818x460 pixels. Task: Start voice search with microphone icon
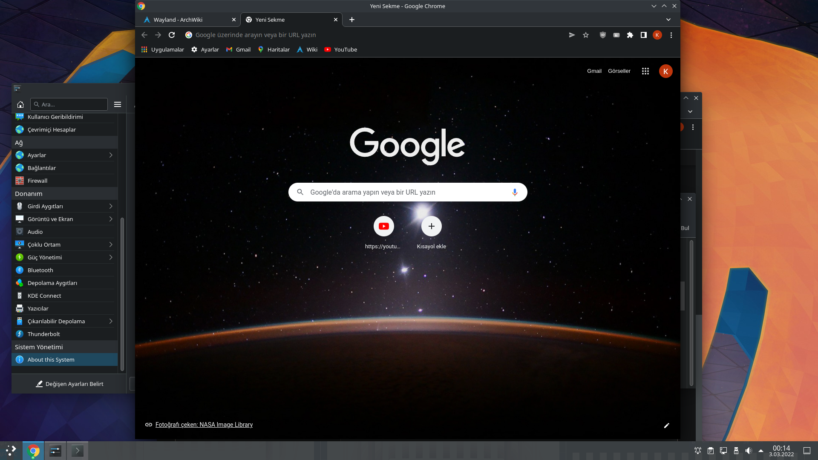coord(515,192)
